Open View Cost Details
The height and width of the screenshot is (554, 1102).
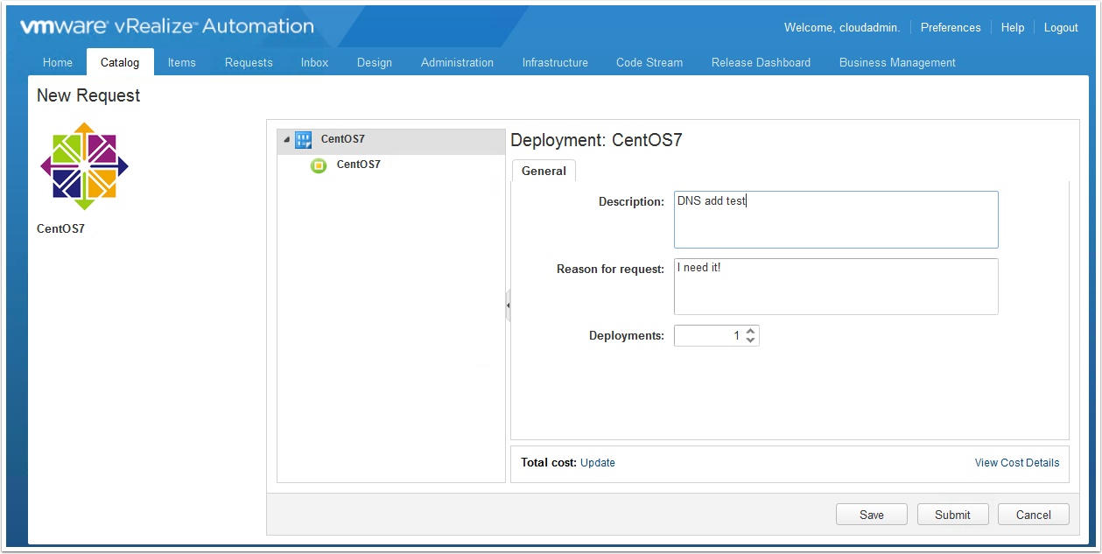tap(1017, 463)
